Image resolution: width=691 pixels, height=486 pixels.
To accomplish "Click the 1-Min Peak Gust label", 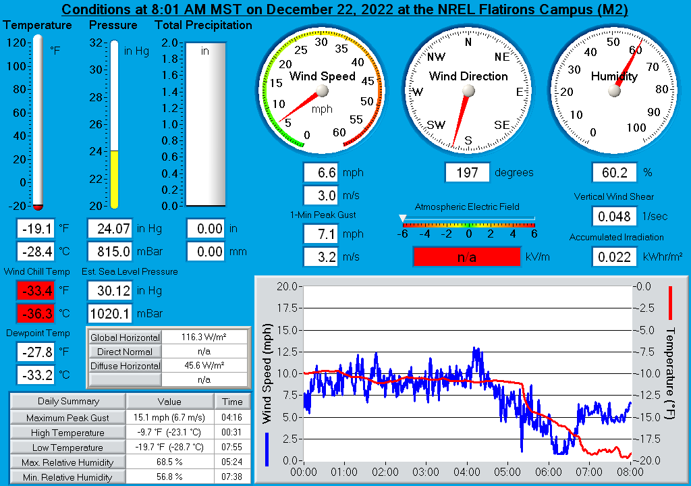I will click(323, 215).
